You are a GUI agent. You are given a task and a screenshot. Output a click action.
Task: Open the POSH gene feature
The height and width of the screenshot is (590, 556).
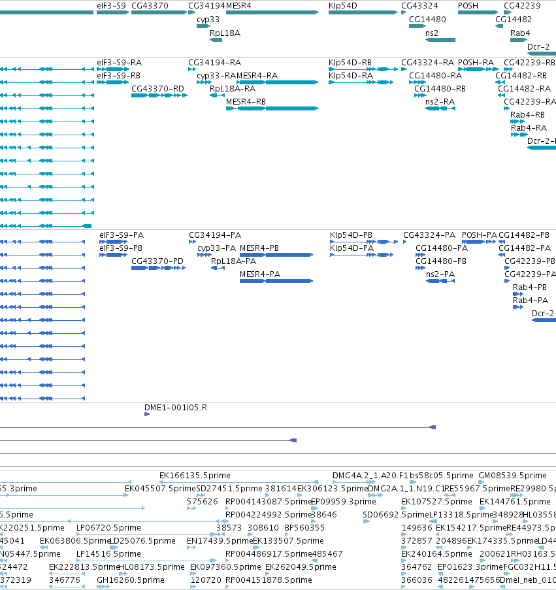pyautogui.click(x=478, y=12)
